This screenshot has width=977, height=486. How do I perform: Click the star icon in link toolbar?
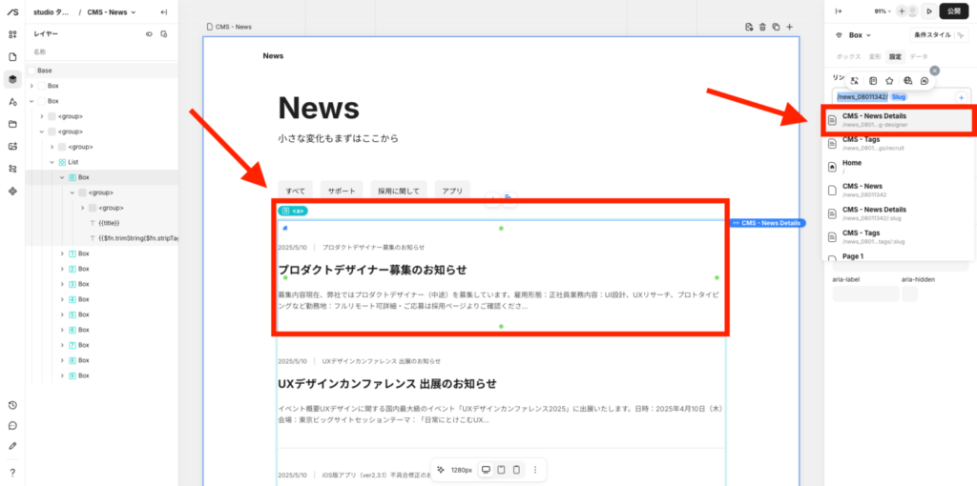coord(889,81)
